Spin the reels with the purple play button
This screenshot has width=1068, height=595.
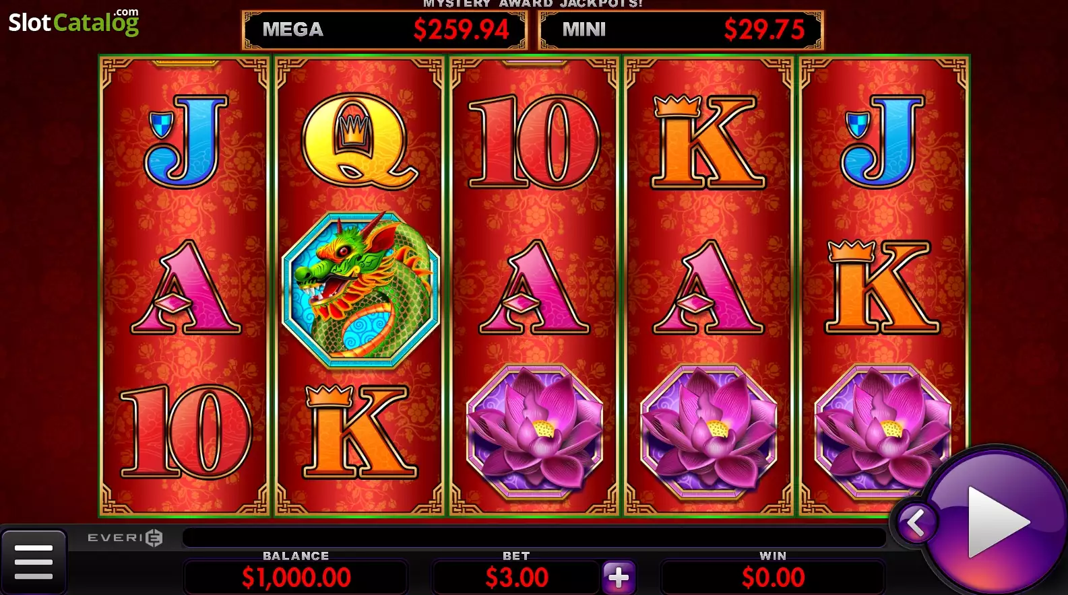click(x=995, y=522)
